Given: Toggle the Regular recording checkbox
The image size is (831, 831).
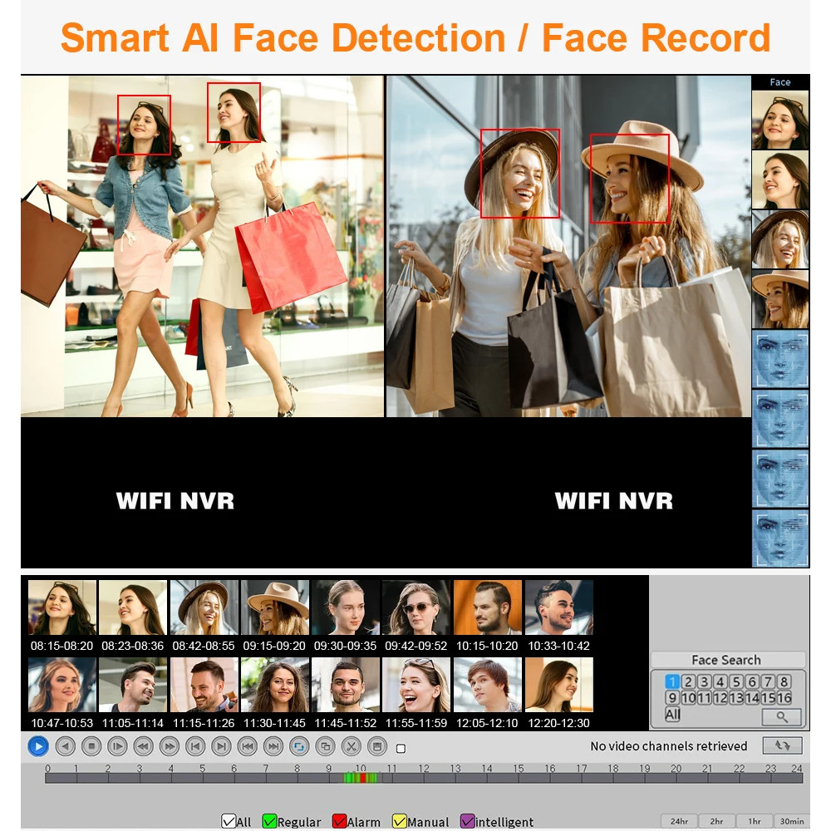Looking at the screenshot, I should (269, 822).
